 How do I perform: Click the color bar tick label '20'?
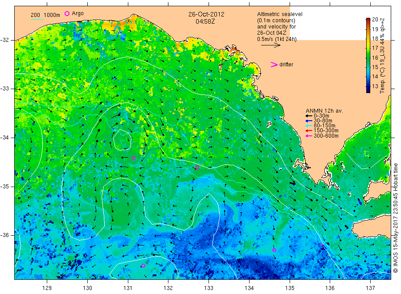point(375,20)
